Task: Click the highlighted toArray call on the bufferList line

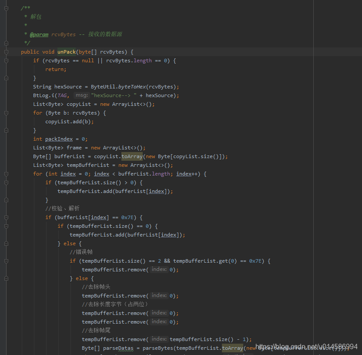Action: tap(132, 156)
